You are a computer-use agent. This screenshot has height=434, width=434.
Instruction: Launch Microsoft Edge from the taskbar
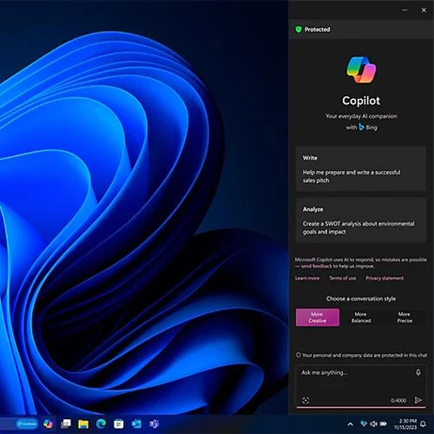pyautogui.click(x=101, y=424)
